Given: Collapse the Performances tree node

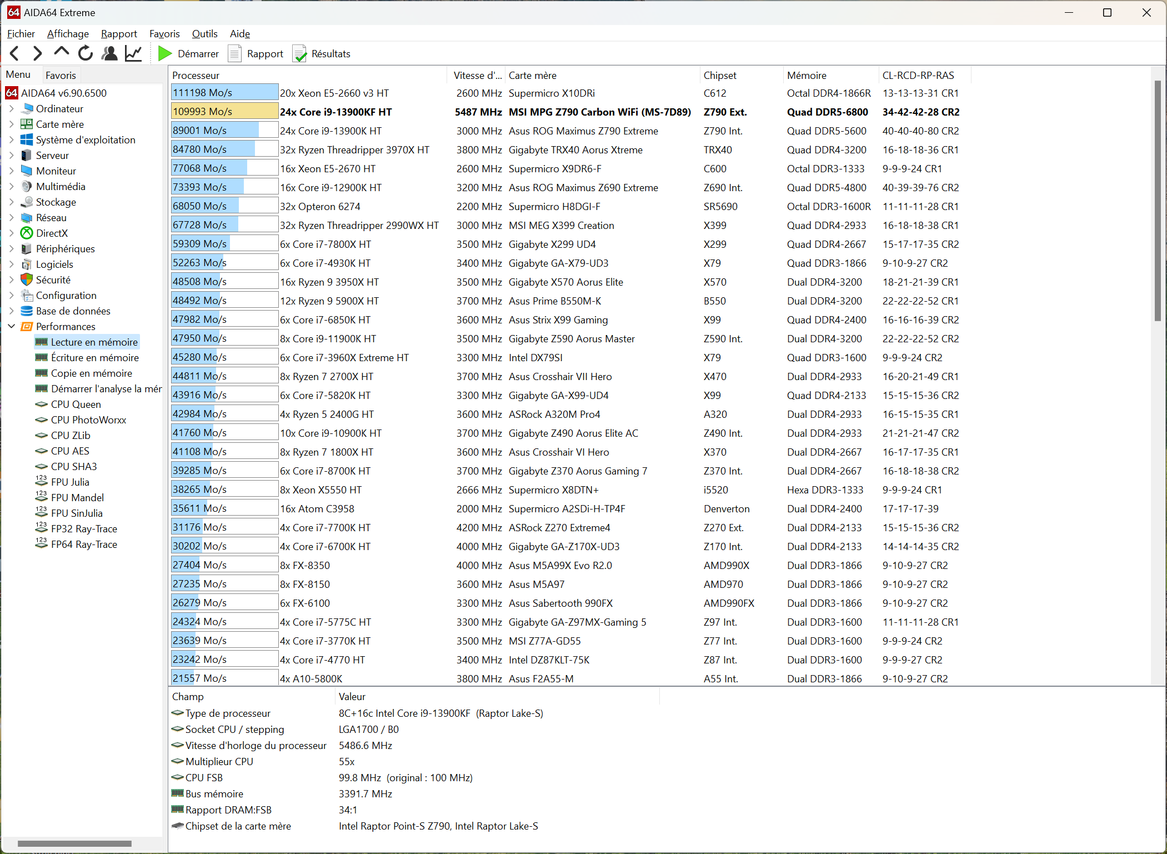Looking at the screenshot, I should 12,327.
